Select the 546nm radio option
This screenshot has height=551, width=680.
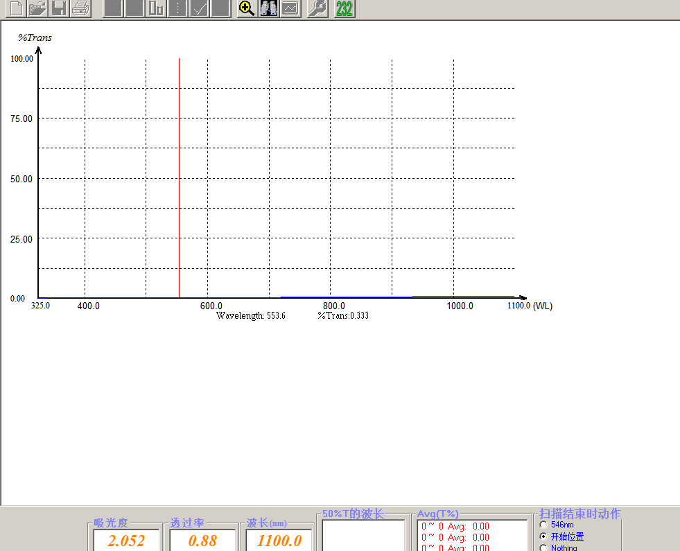pyautogui.click(x=543, y=525)
